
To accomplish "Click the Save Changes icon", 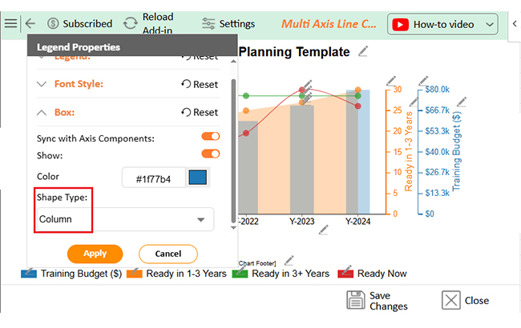I will (356, 300).
